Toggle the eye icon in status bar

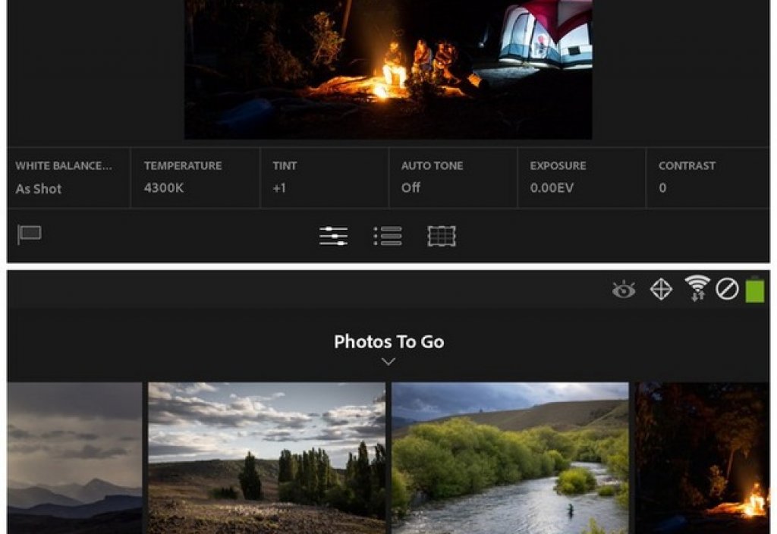(624, 289)
